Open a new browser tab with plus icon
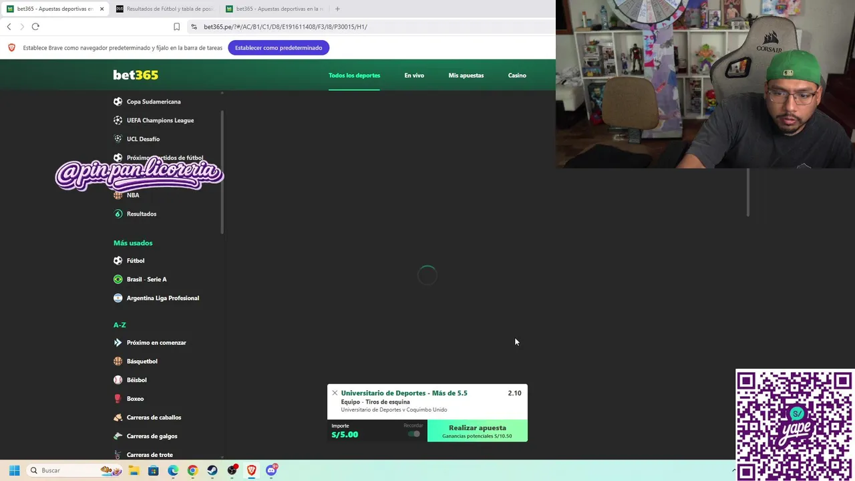The width and height of the screenshot is (855, 481). coord(337,9)
